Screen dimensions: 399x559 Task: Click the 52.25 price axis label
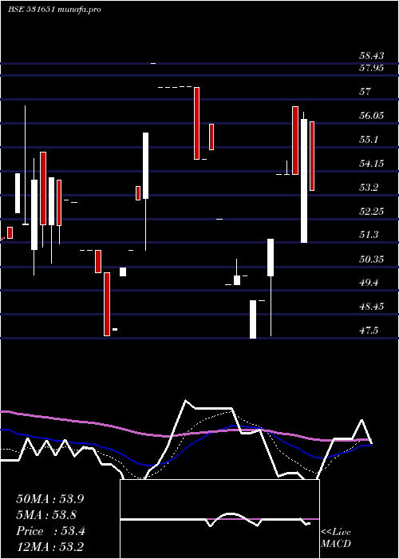(372, 212)
